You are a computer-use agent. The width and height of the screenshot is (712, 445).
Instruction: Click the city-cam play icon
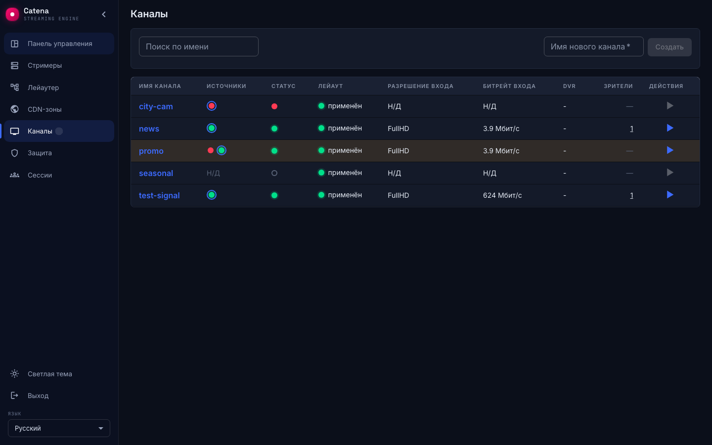click(670, 106)
